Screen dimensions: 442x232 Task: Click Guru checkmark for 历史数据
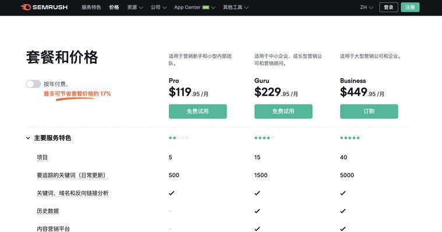(x=257, y=211)
